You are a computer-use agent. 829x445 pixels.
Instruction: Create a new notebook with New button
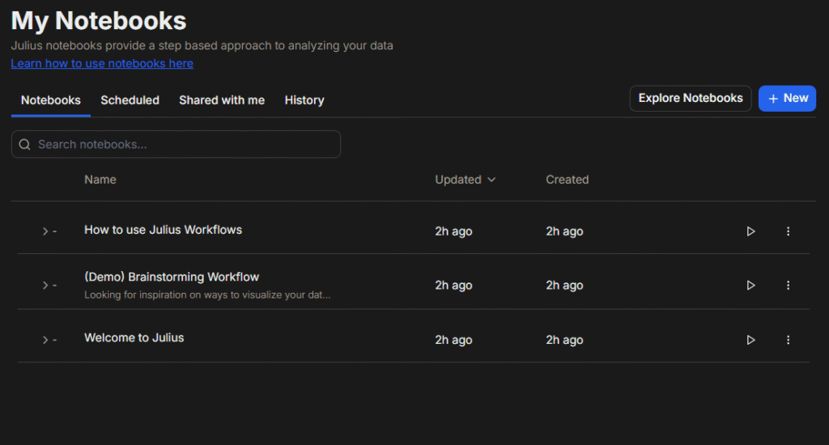click(x=787, y=98)
